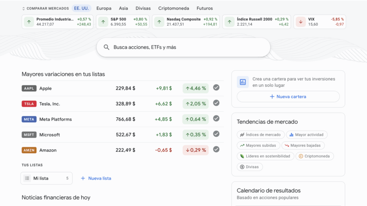This screenshot has width=367, height=206.
Task: Toggle the checkmark for Microsoft
Action: click(216, 134)
